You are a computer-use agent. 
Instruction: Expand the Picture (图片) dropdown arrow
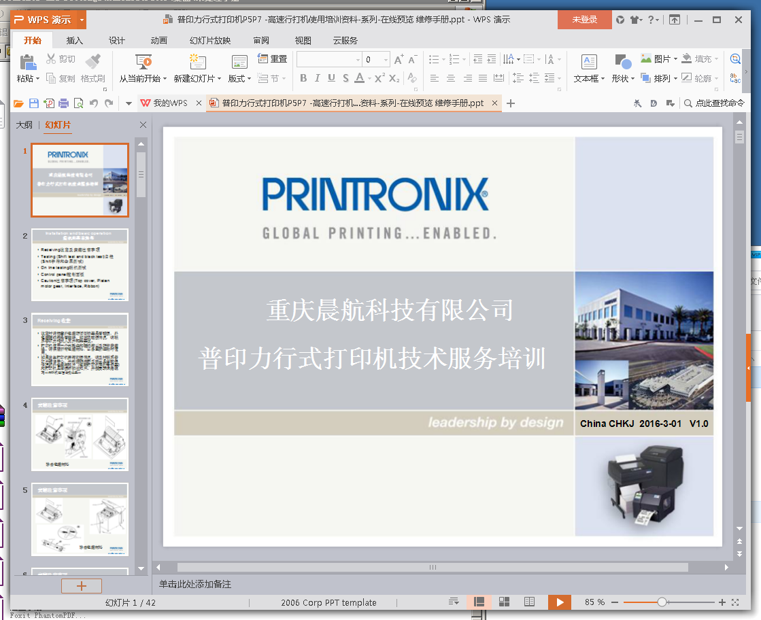click(x=675, y=59)
